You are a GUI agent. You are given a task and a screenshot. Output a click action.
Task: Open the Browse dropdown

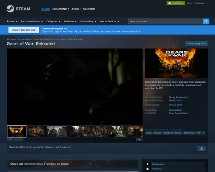click(x=12, y=21)
